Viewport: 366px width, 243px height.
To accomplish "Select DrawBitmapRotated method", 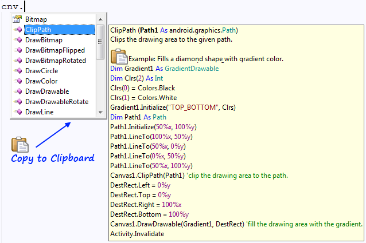I will (56, 61).
